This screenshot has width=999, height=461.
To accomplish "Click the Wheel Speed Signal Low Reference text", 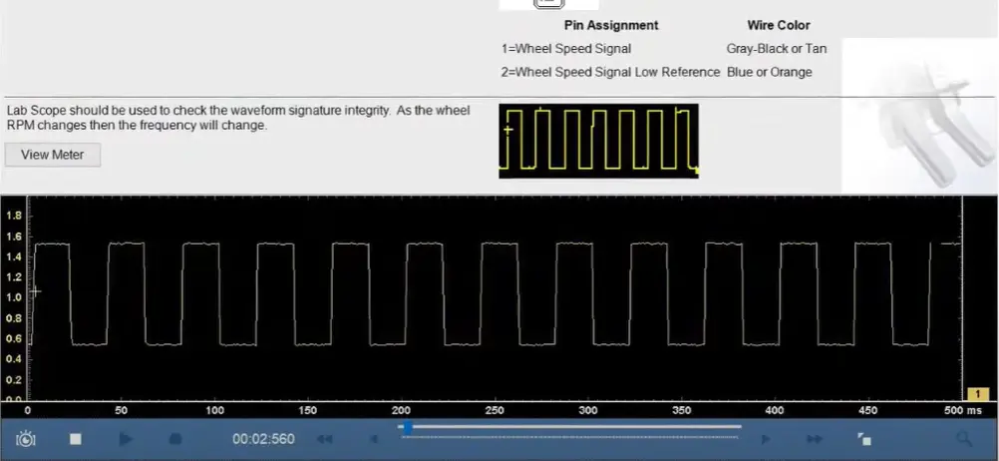I will [x=610, y=72].
